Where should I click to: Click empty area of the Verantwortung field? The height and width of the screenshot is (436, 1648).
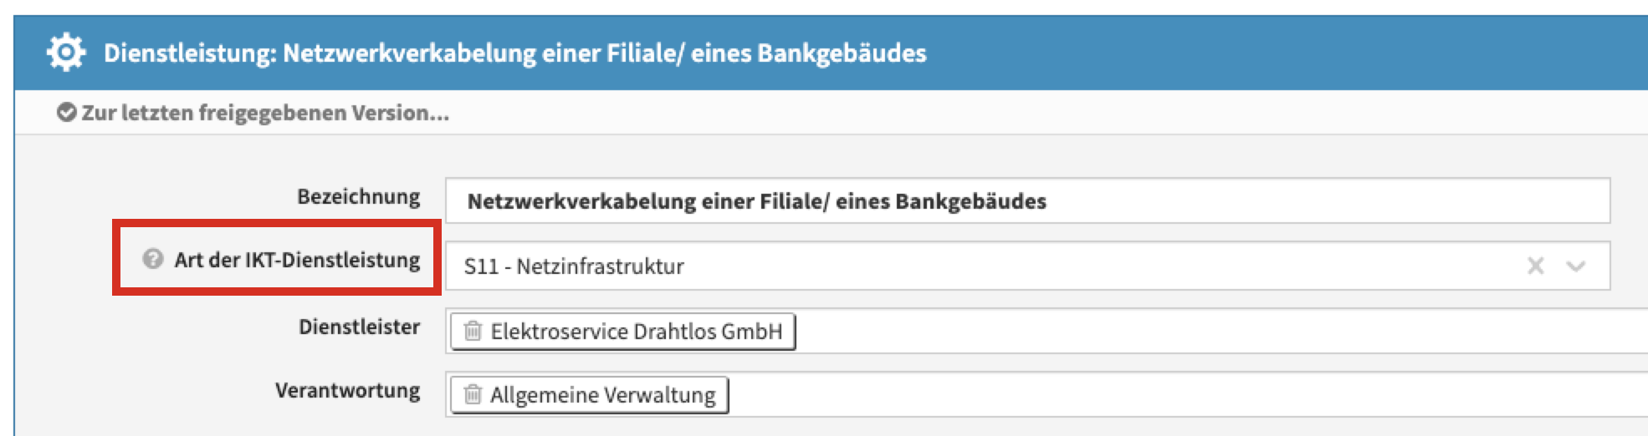(1171, 395)
